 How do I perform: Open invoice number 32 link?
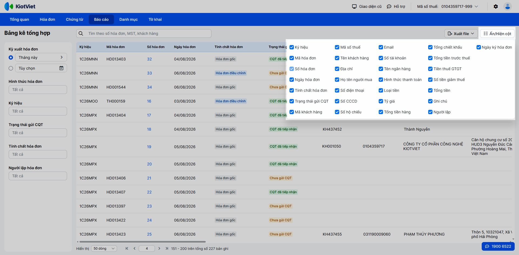149,59
